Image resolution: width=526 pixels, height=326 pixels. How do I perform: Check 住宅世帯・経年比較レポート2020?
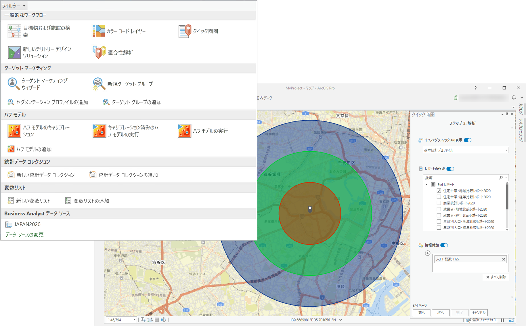[x=439, y=197]
